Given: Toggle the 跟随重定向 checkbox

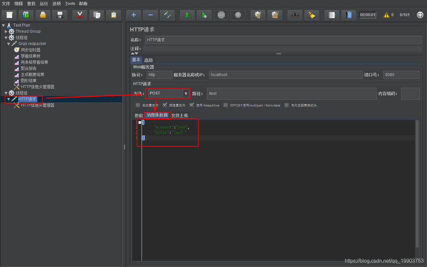Looking at the screenshot, I should pyautogui.click(x=165, y=105).
